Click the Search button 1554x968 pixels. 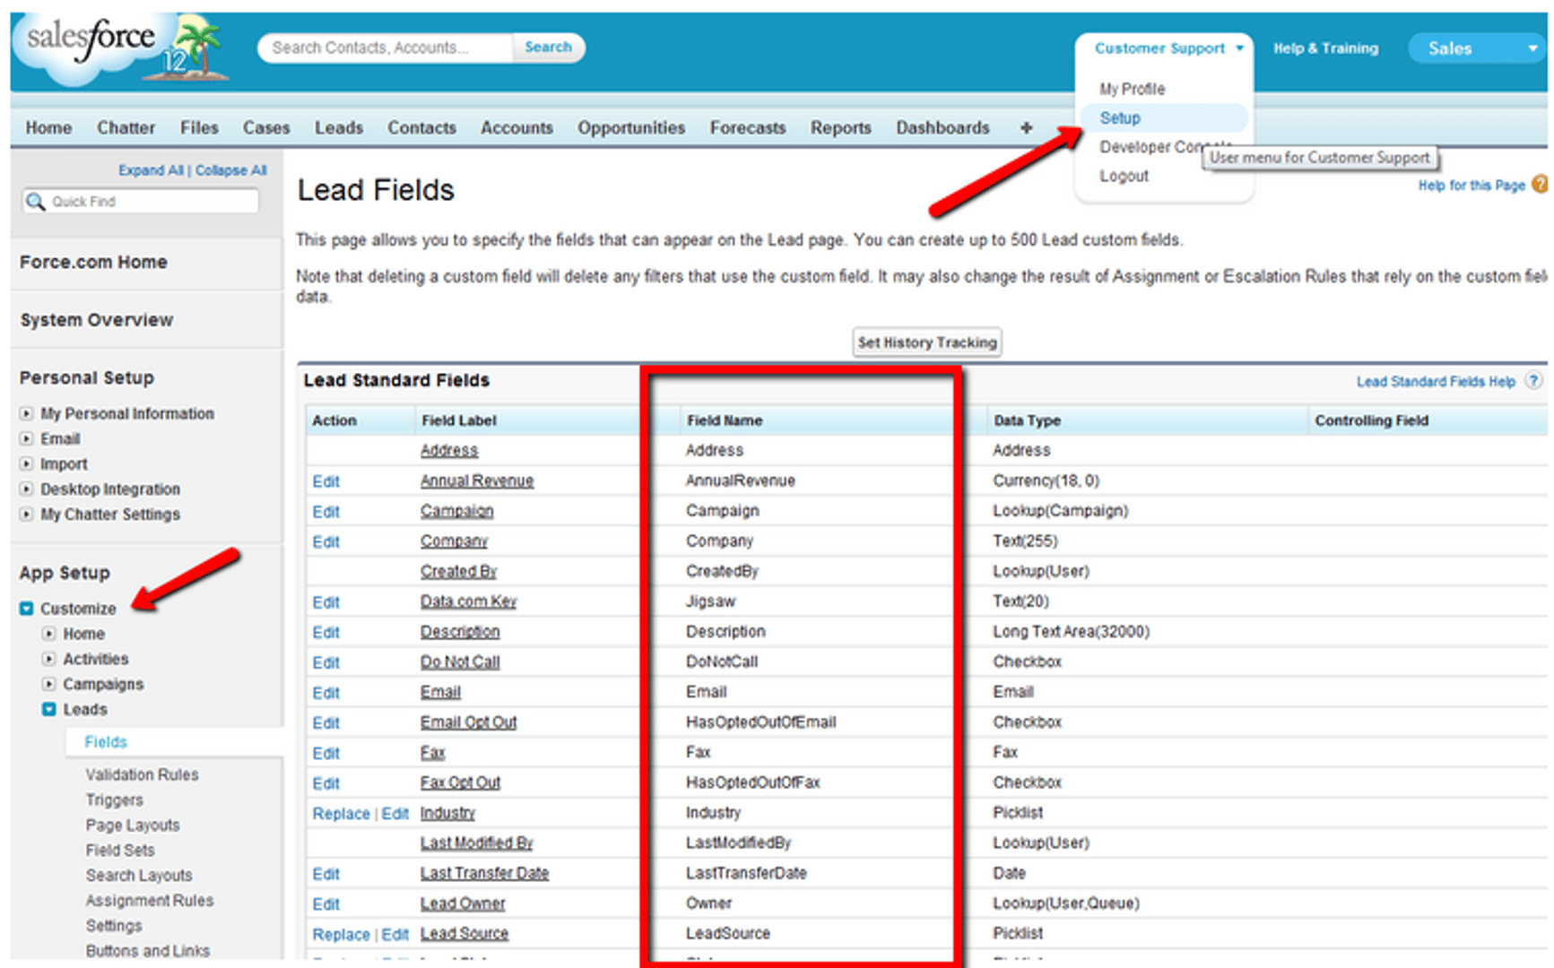pyautogui.click(x=548, y=48)
